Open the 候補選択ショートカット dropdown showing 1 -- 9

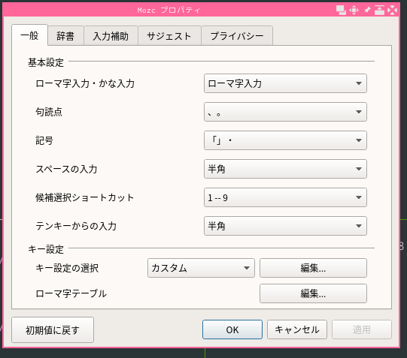(285, 197)
